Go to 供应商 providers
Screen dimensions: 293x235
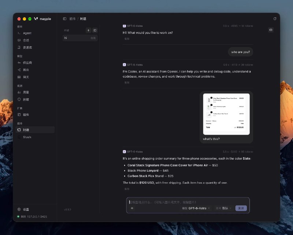pos(35,63)
